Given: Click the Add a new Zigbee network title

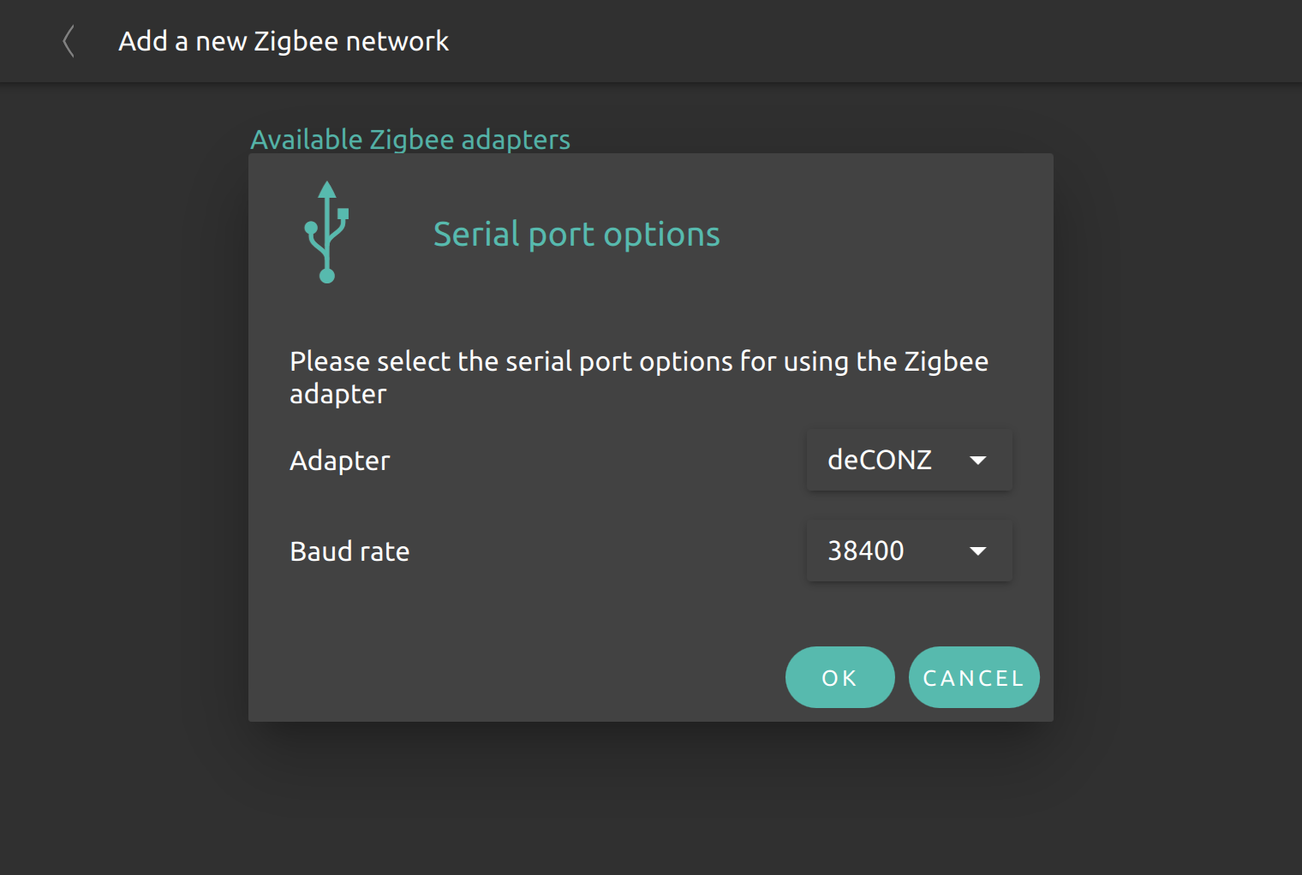Looking at the screenshot, I should [284, 41].
